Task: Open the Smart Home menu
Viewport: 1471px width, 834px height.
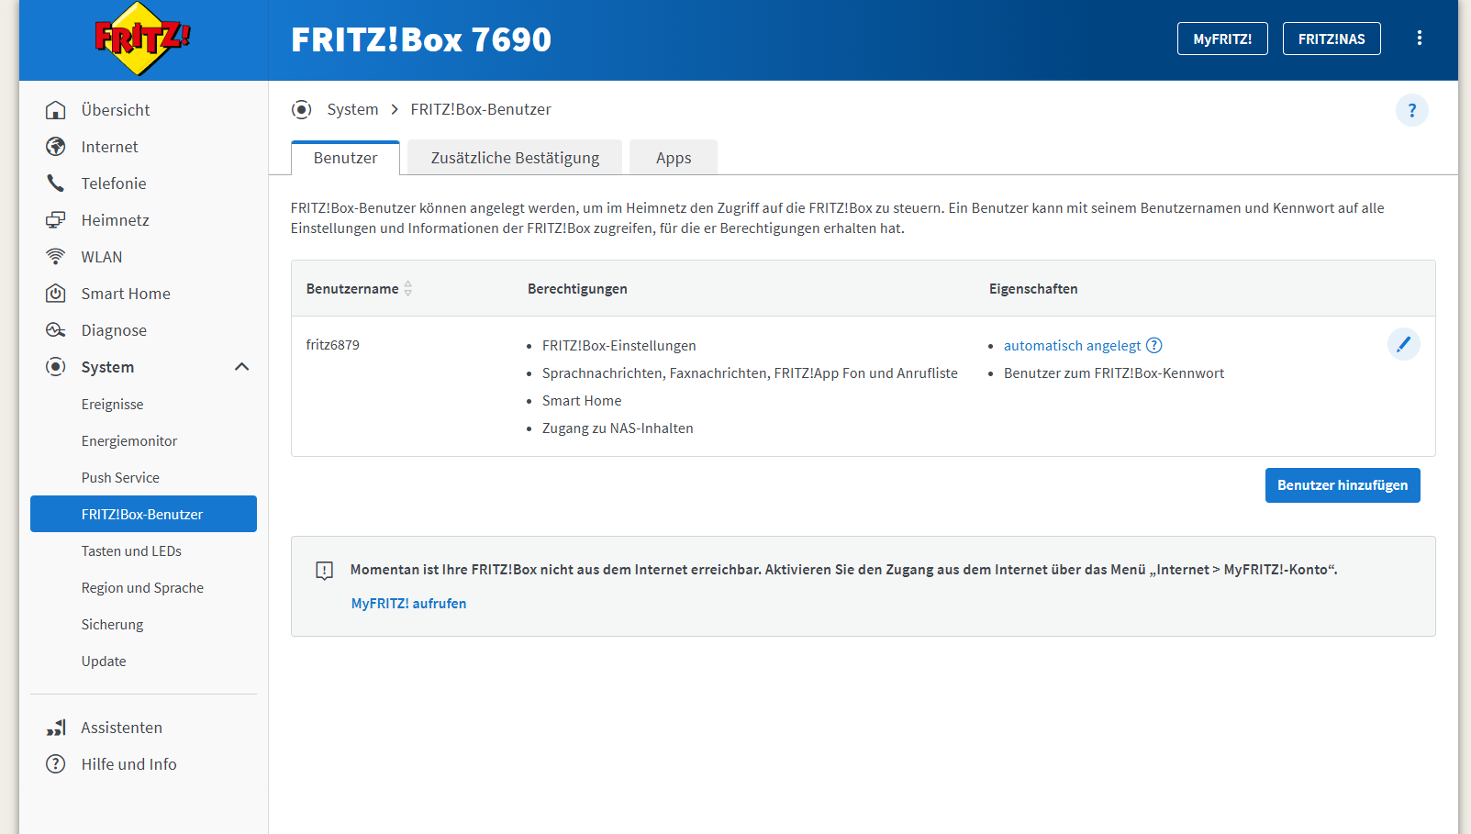Action: pos(126,294)
